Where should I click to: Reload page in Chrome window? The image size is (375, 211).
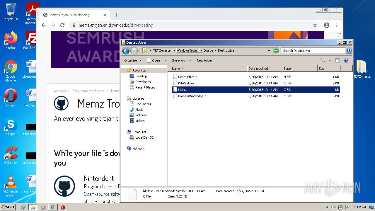pos(62,25)
